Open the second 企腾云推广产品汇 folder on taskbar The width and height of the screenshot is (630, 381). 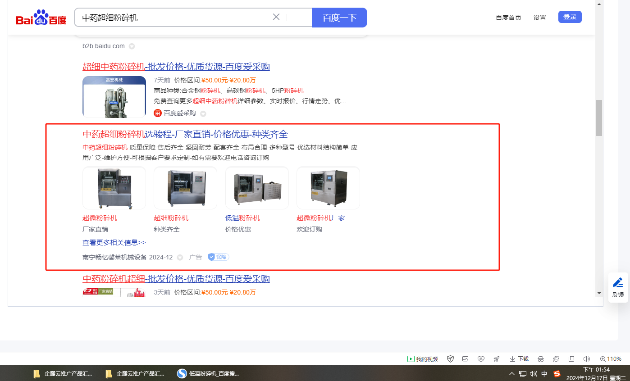click(x=134, y=373)
